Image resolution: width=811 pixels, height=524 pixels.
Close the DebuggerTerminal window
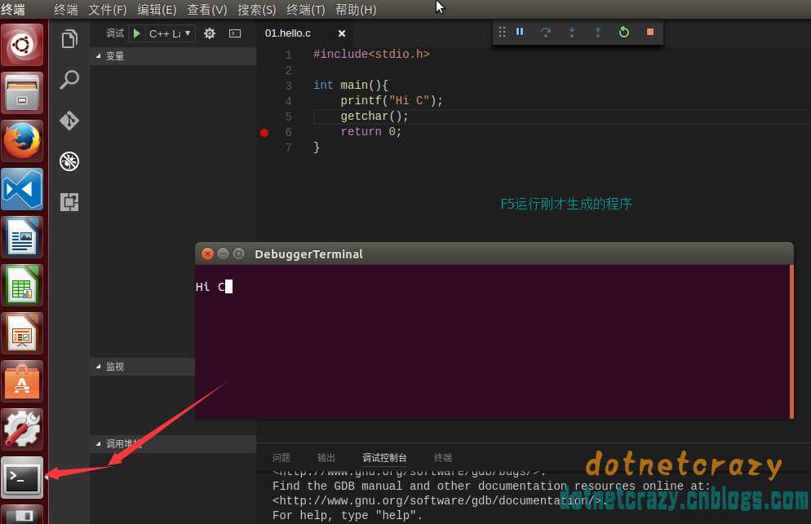(207, 253)
